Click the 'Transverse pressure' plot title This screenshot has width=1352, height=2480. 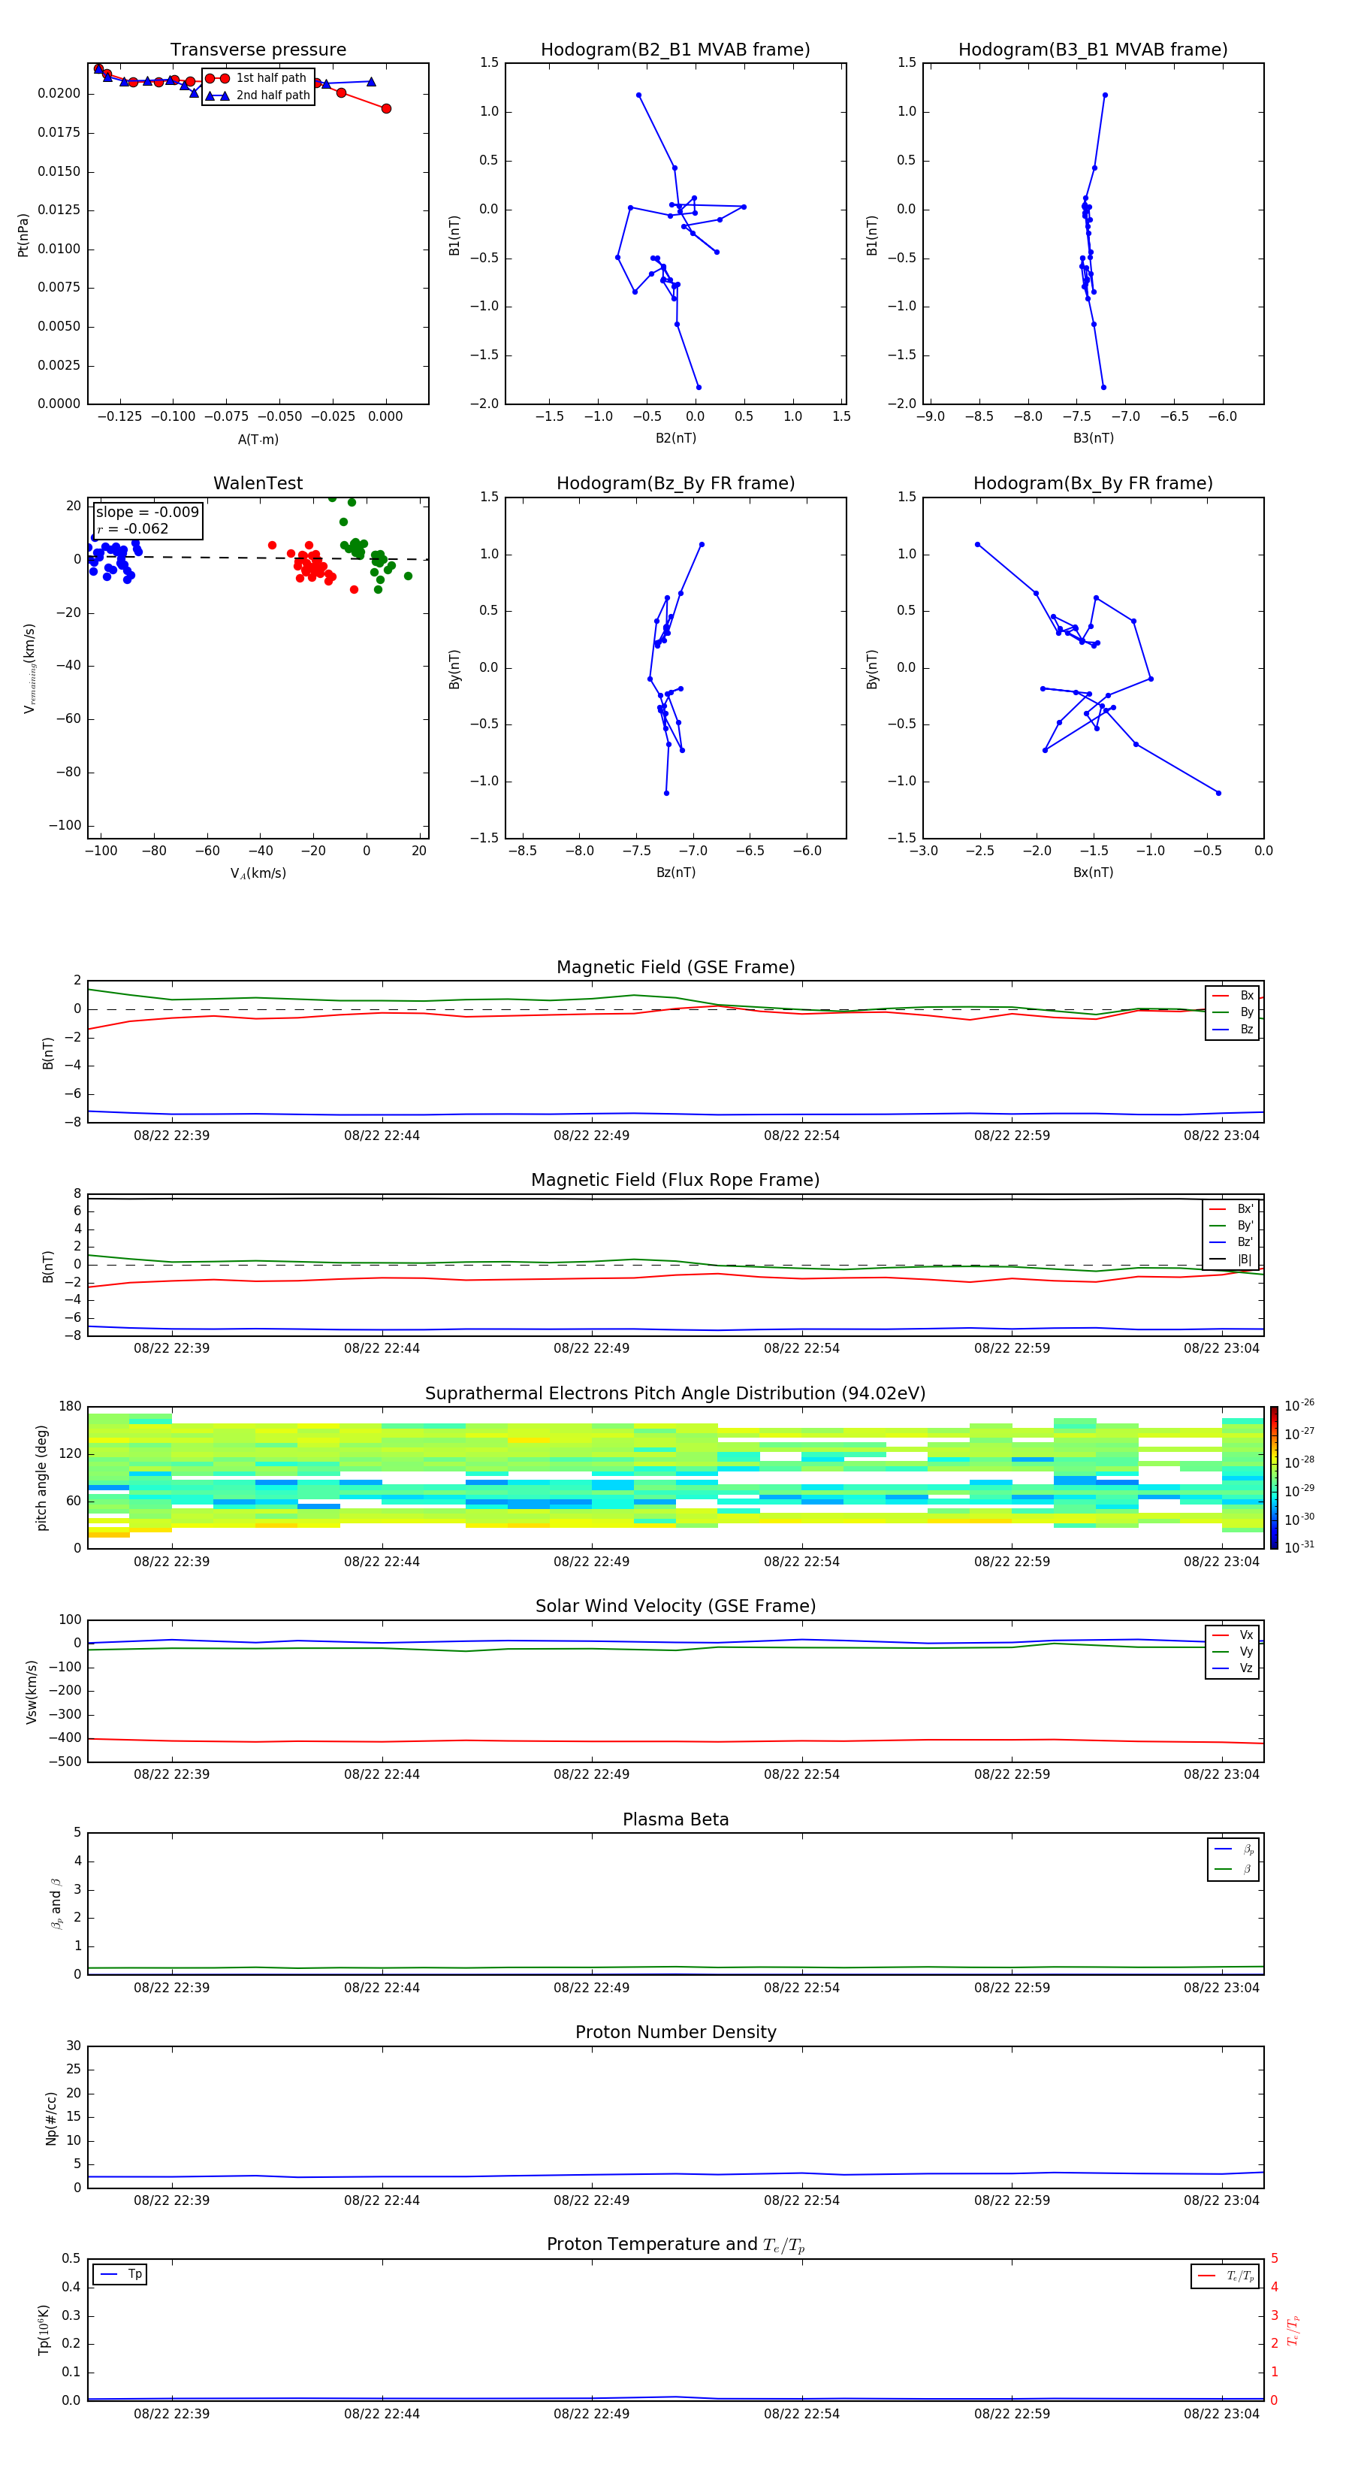tap(258, 50)
